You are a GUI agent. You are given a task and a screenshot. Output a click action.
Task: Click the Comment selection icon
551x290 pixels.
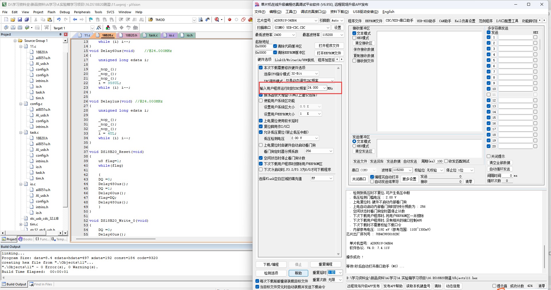[x=135, y=20]
